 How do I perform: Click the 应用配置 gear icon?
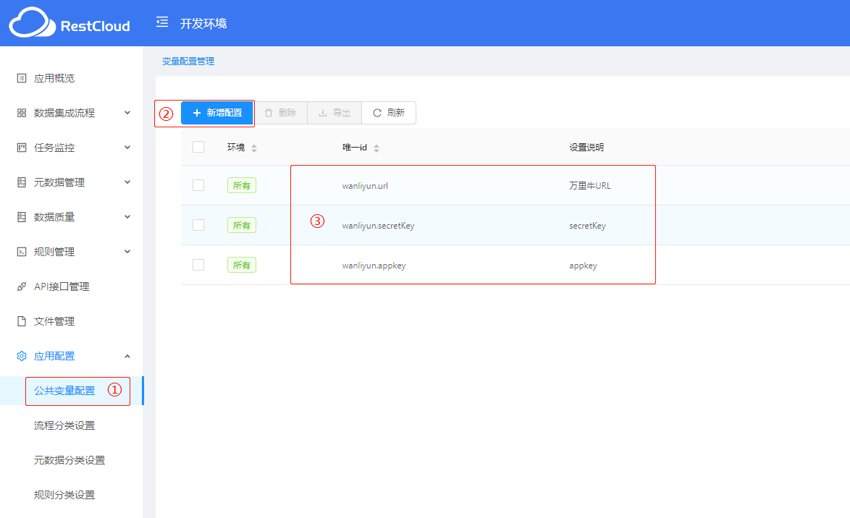click(22, 356)
